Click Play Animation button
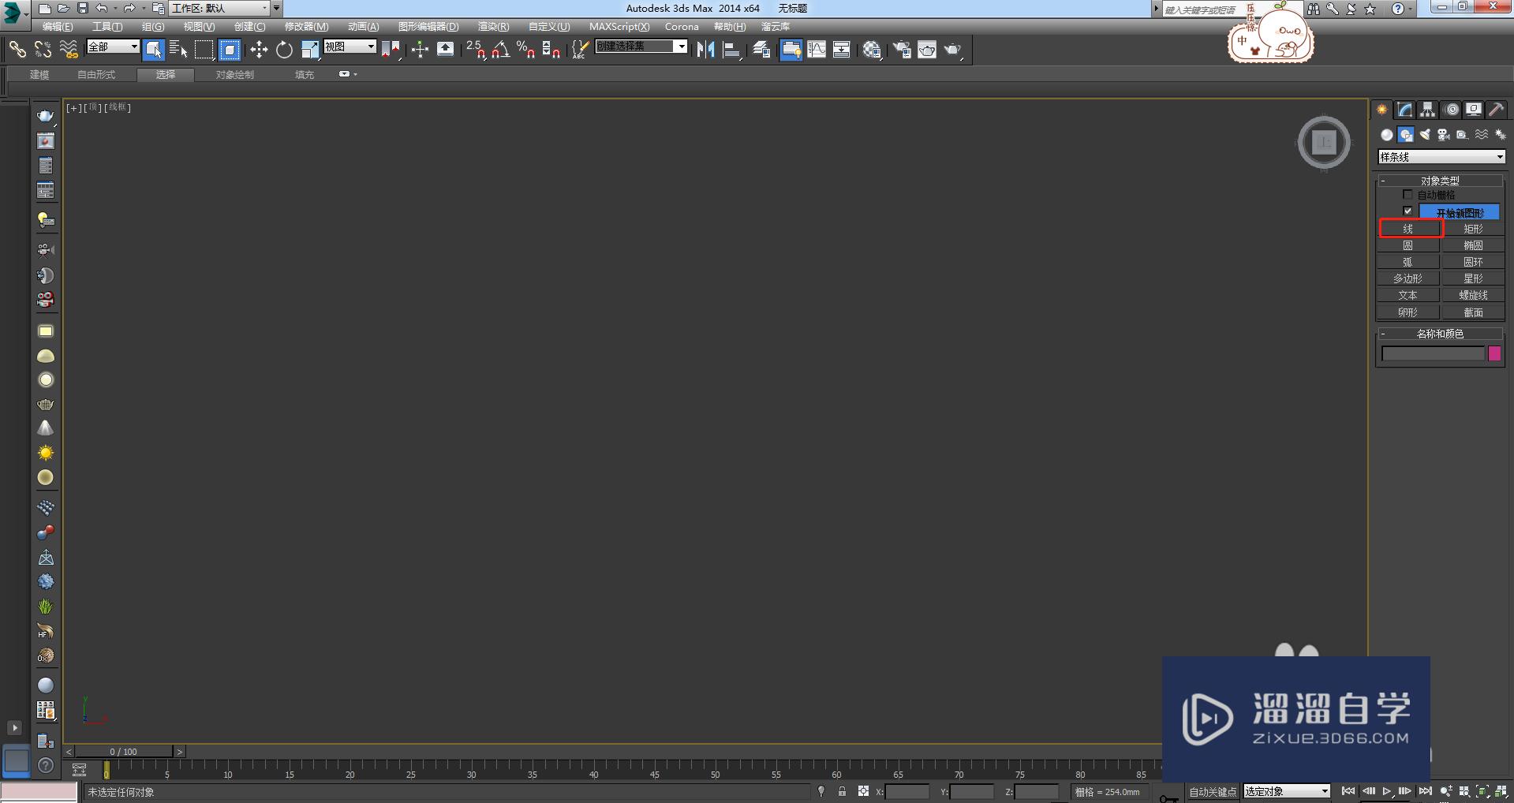 point(1386,791)
